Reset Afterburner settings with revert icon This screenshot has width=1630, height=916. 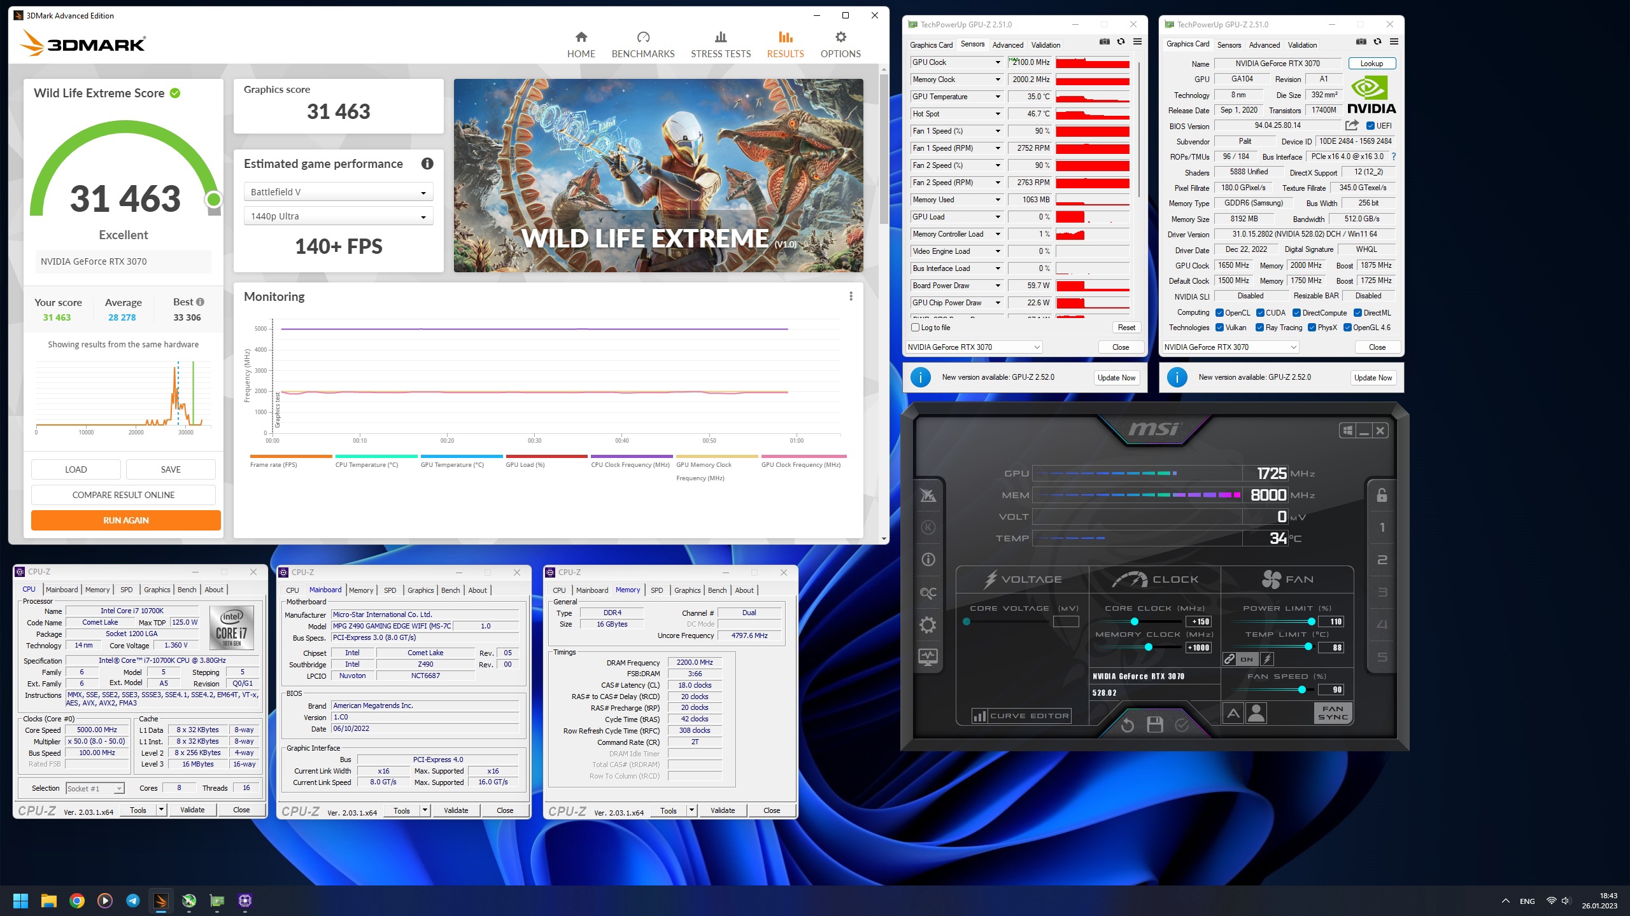[x=1127, y=725]
